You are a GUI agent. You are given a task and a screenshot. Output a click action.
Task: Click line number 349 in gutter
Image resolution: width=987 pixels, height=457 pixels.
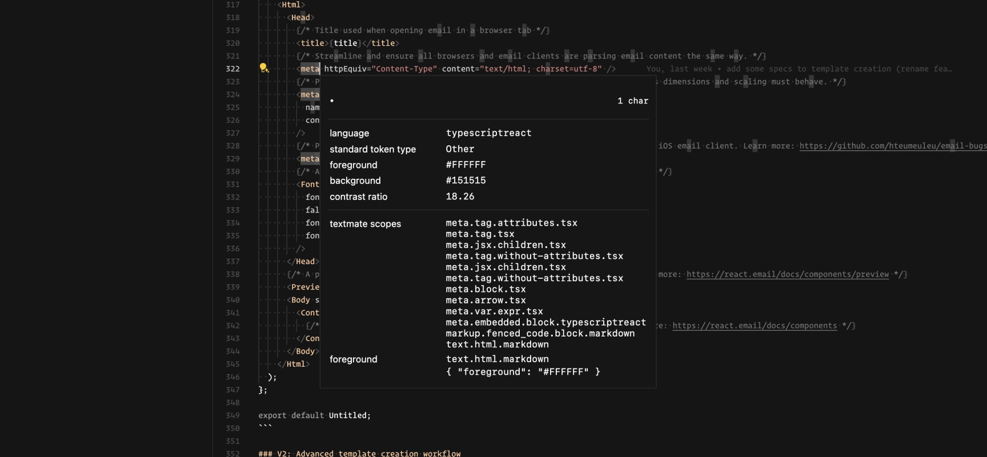[x=232, y=415]
